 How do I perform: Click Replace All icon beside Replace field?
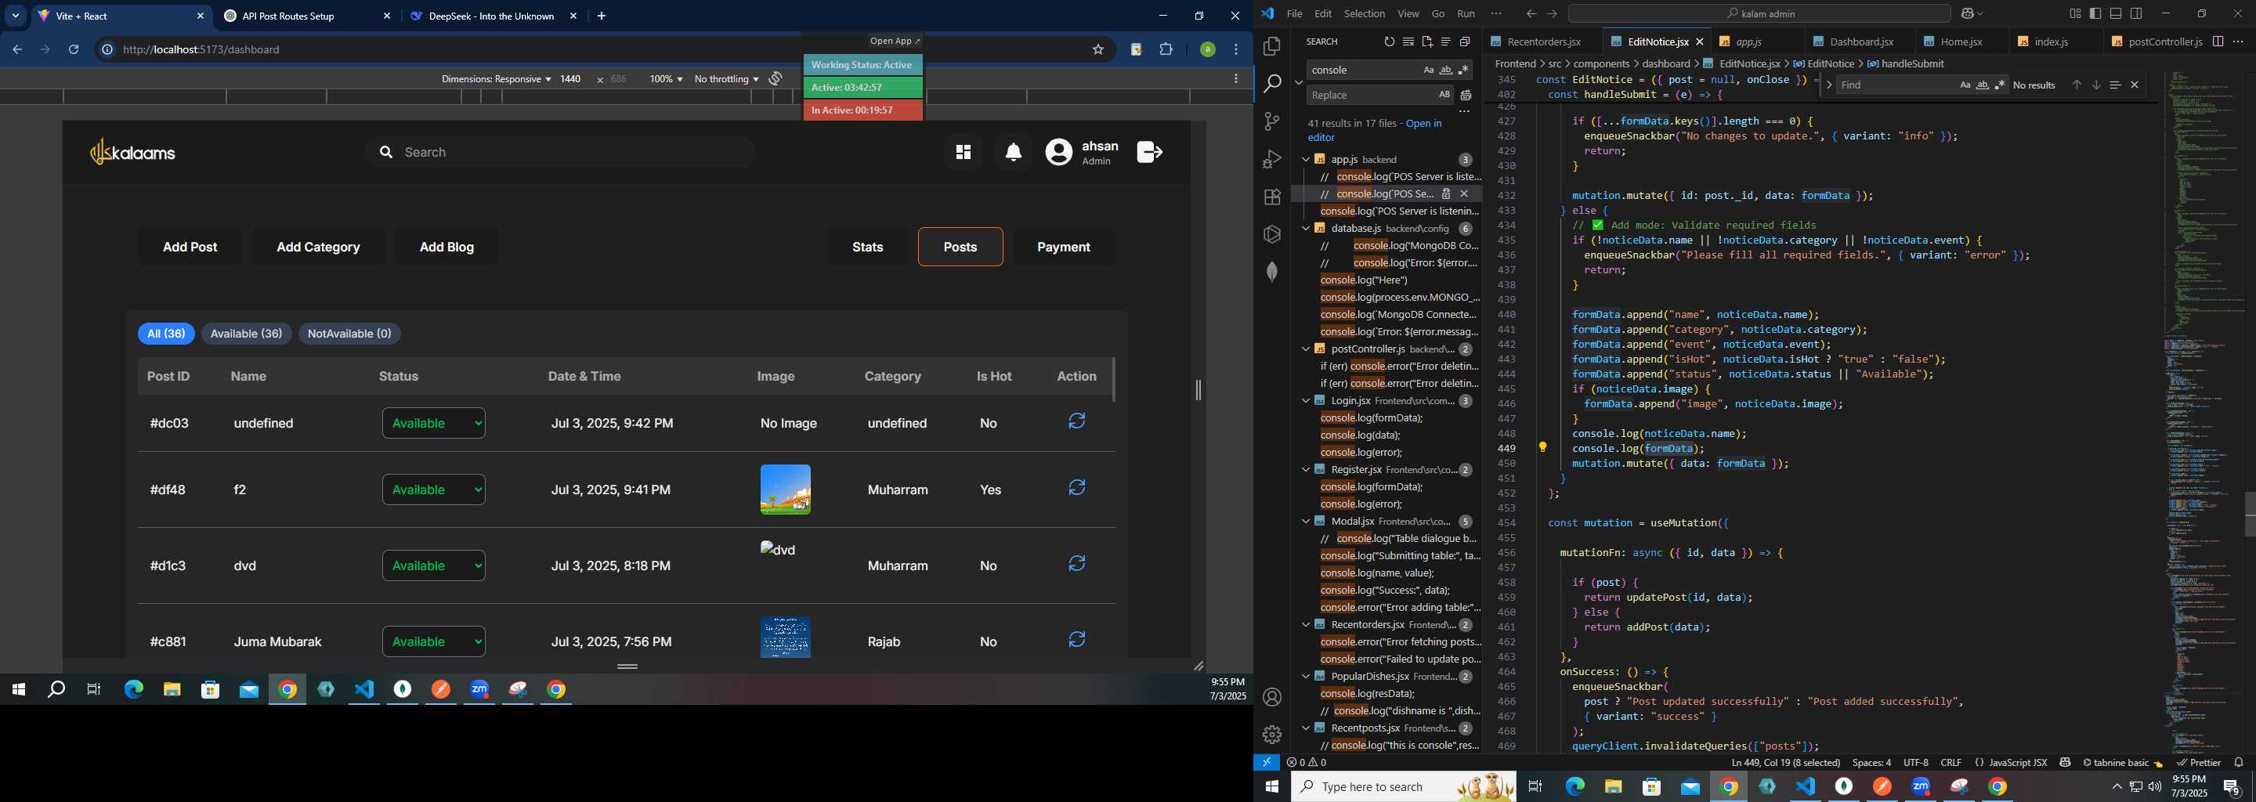point(1466,95)
